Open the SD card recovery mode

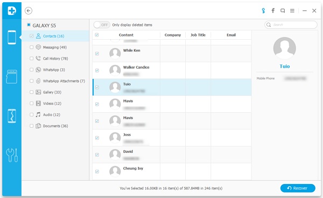[12, 77]
